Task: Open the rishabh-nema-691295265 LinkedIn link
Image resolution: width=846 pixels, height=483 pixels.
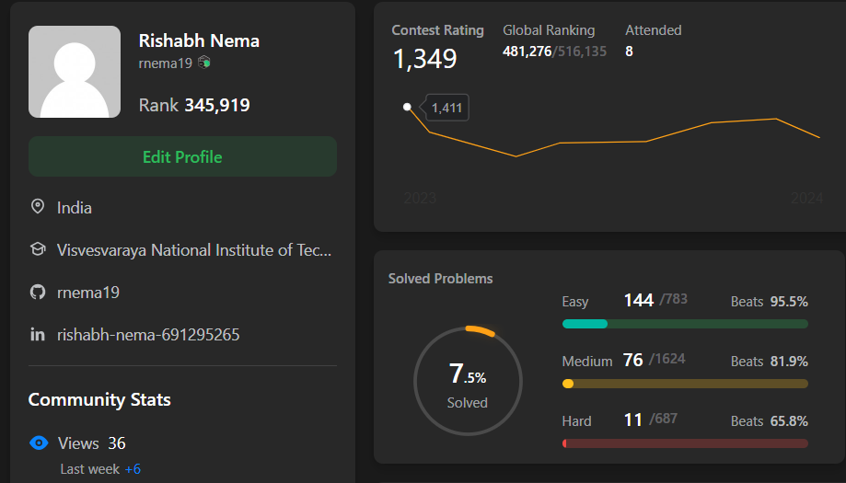Action: coord(148,335)
